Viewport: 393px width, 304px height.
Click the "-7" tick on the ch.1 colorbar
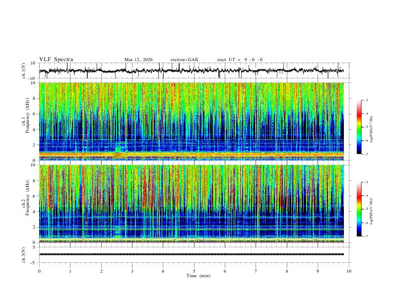[x=366, y=154]
